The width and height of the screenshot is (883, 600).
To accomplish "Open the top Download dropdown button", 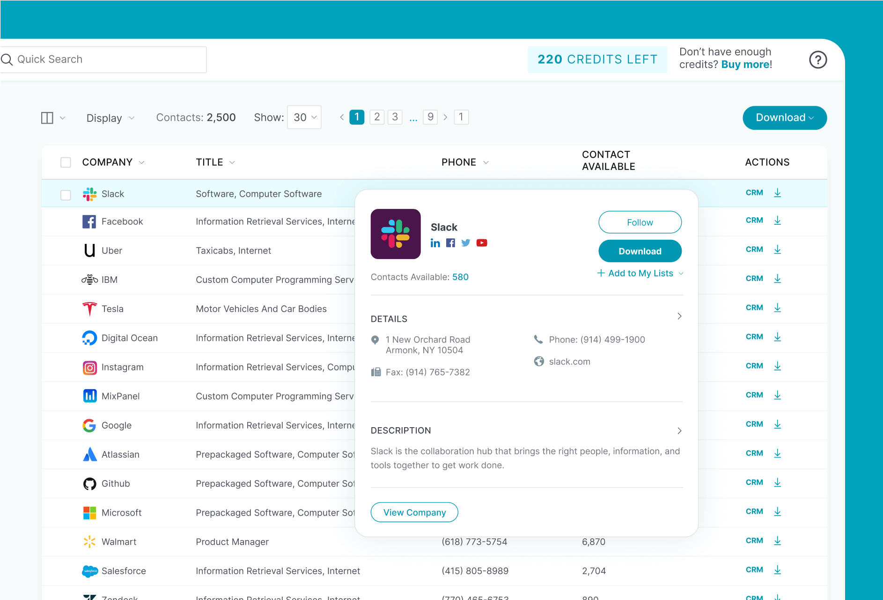I will (x=785, y=118).
